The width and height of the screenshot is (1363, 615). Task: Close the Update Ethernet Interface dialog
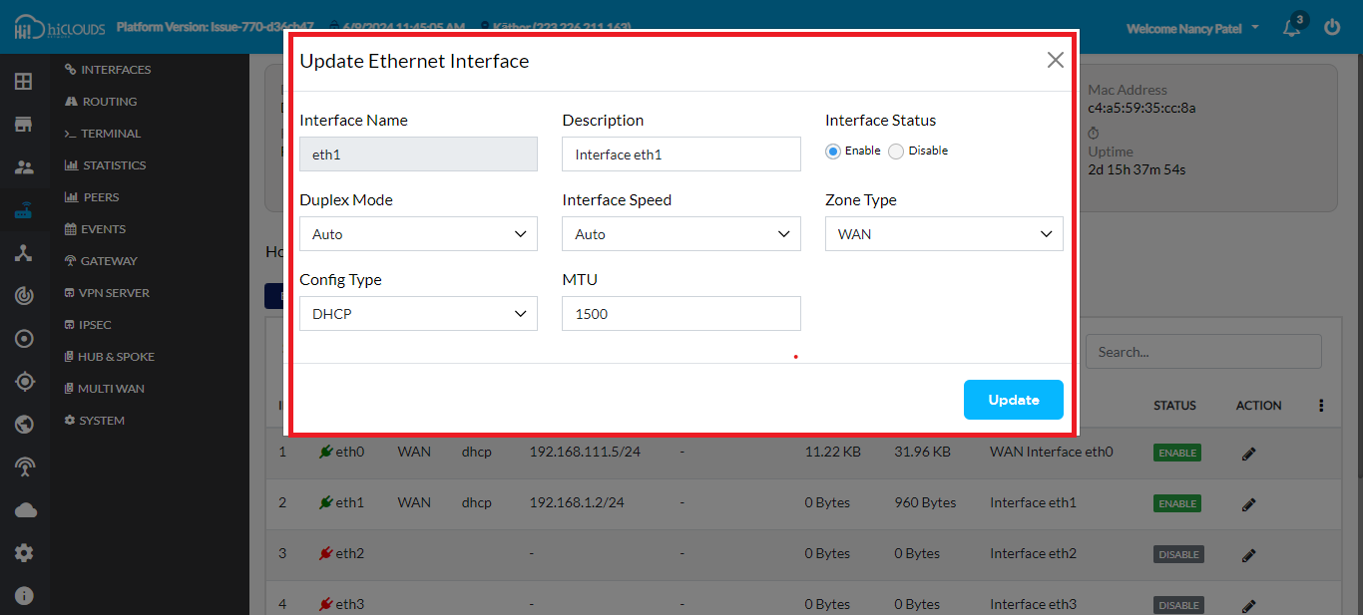[1055, 60]
